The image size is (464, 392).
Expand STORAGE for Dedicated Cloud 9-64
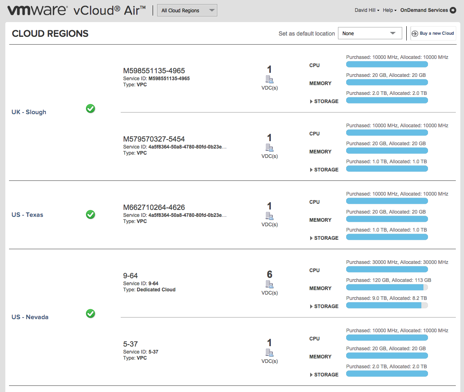tap(324, 306)
